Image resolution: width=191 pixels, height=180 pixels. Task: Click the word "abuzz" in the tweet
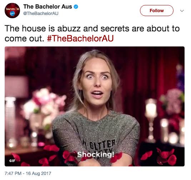[69, 29]
